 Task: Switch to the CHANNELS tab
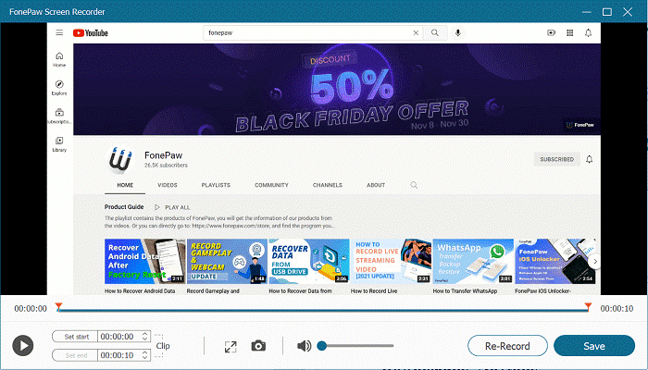tap(328, 185)
